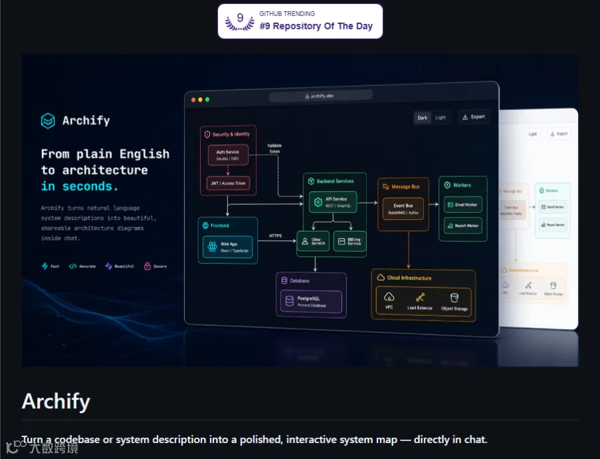Click the Load Balancer icon in the dark window

(420, 297)
